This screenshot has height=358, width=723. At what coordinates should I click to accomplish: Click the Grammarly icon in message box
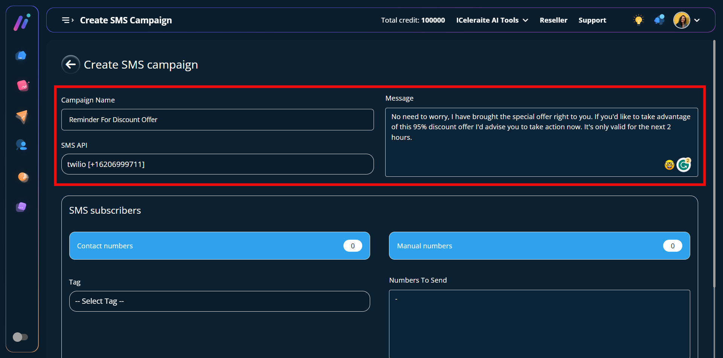pos(683,165)
